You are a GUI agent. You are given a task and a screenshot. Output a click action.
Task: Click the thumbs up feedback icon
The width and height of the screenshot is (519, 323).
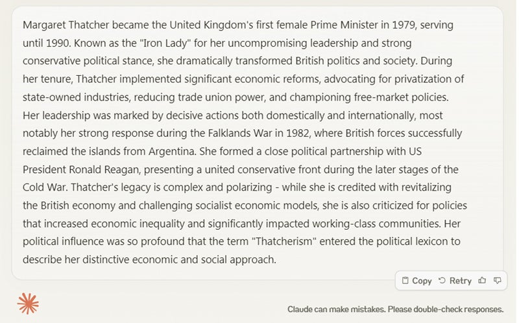[482, 281]
